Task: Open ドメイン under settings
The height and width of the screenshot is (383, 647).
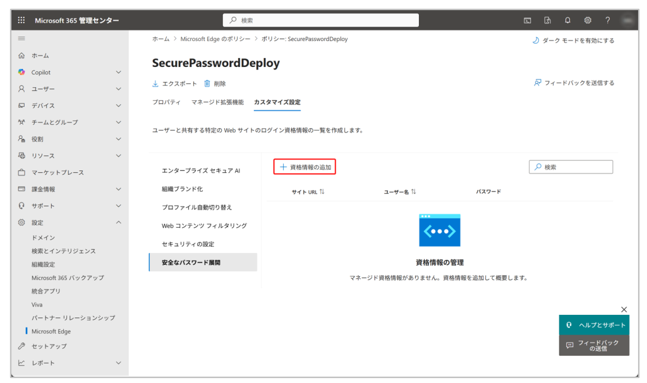Action: click(44, 237)
